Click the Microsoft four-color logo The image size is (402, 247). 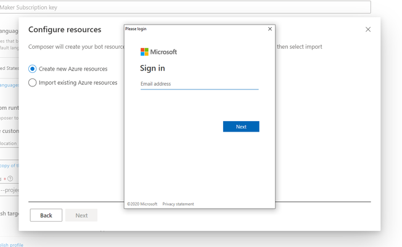click(144, 52)
